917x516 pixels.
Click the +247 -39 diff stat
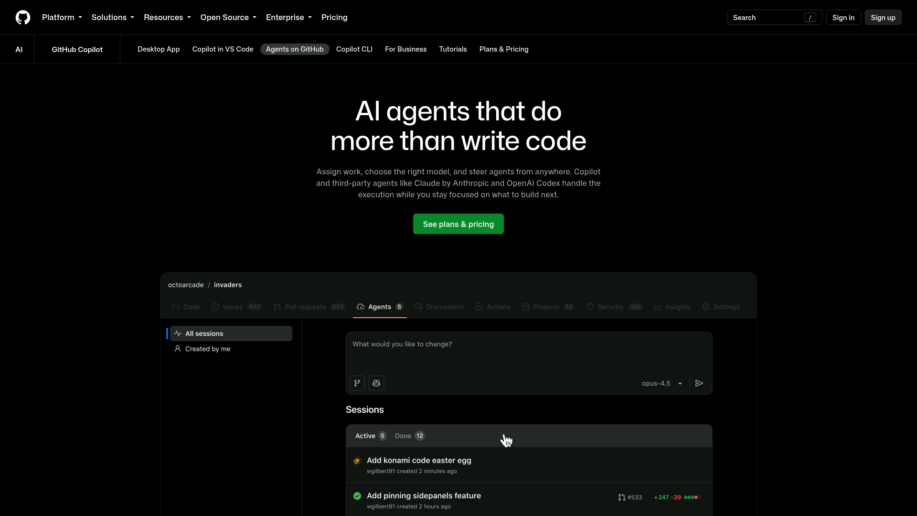pyautogui.click(x=667, y=497)
